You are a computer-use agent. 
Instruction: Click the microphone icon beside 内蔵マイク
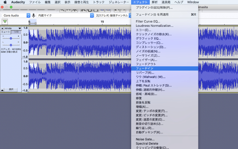(34, 15)
